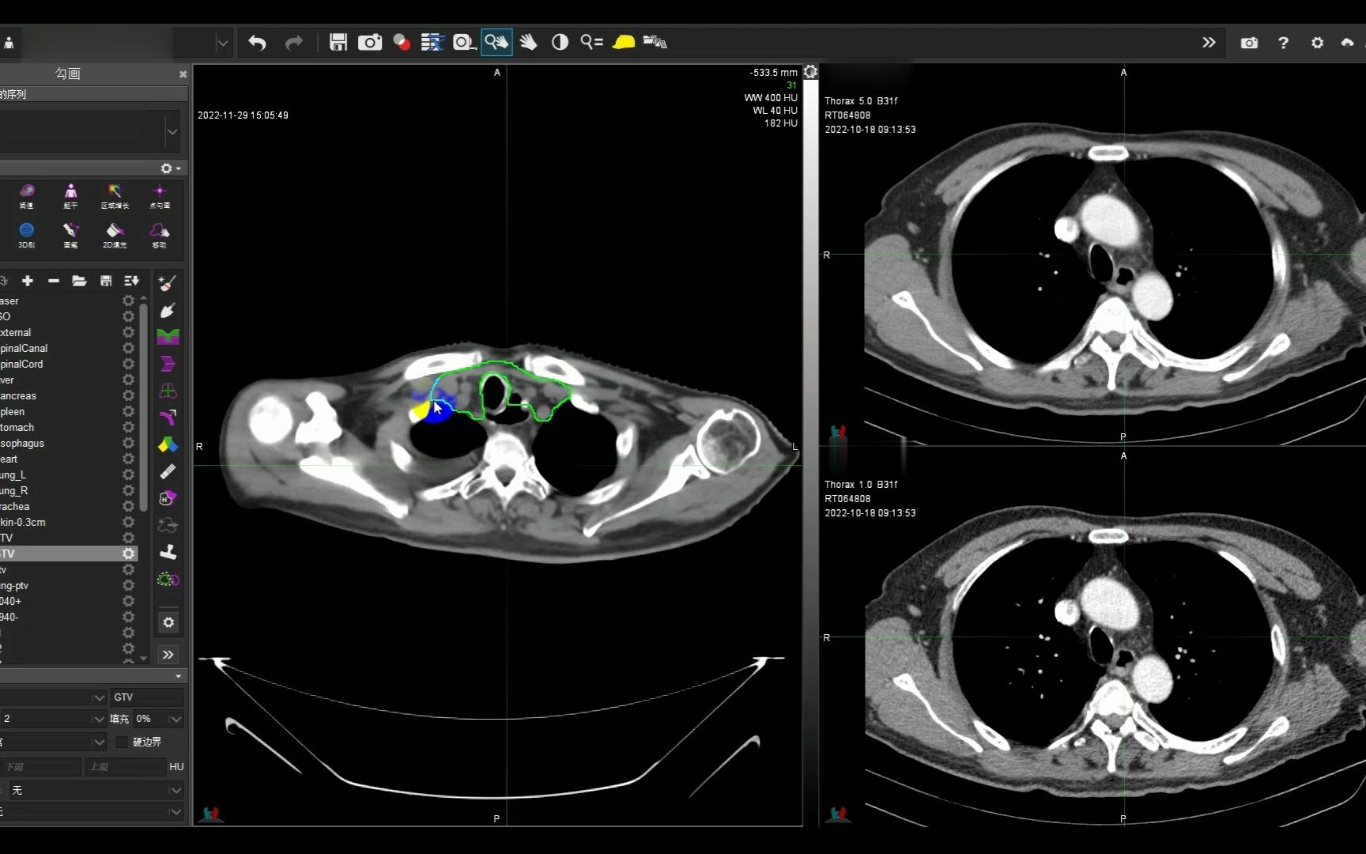Open settings gear for Stomach structure
This screenshot has height=854, width=1366.
pos(128,427)
